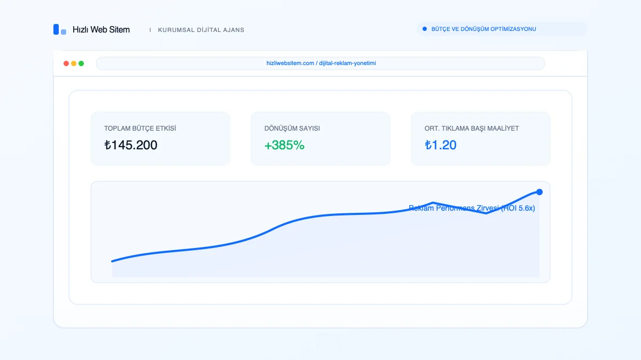This screenshot has width=641, height=360.
Task: Click the Hızlı Web Sitem logo icon
Action: click(x=60, y=29)
